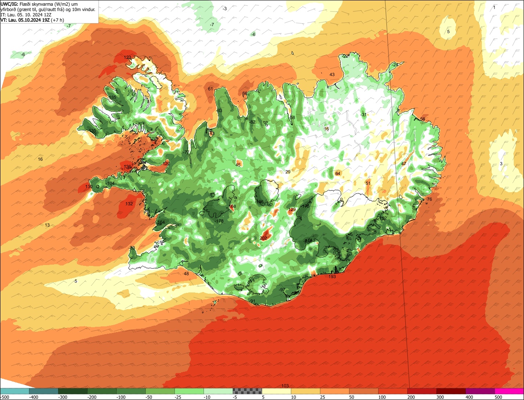Select the 48 value on the map

click(186, 274)
